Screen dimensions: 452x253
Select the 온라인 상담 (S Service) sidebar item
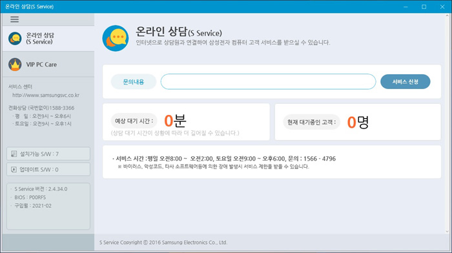pos(48,39)
